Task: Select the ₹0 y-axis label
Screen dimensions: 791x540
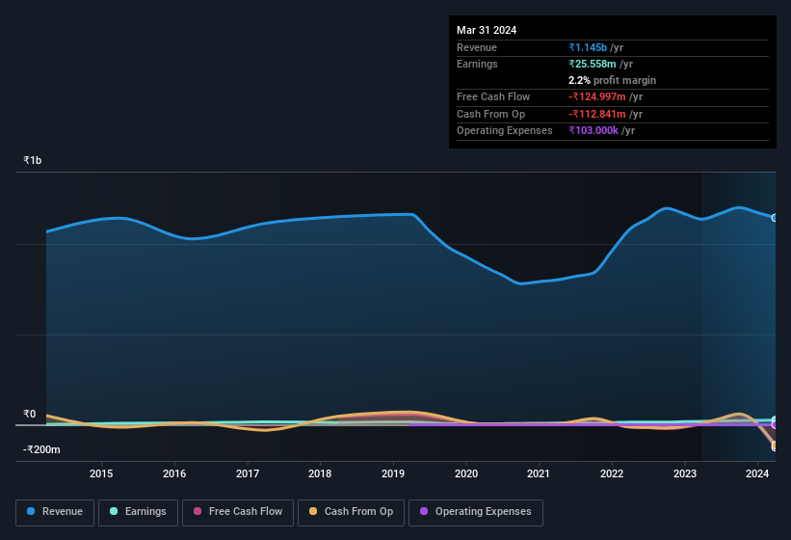Action: pyautogui.click(x=29, y=414)
